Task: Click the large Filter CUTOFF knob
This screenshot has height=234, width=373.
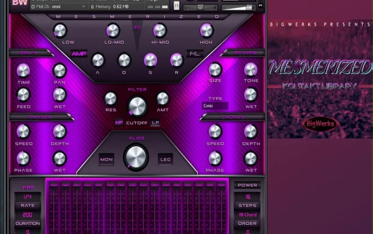Action: pos(137,107)
